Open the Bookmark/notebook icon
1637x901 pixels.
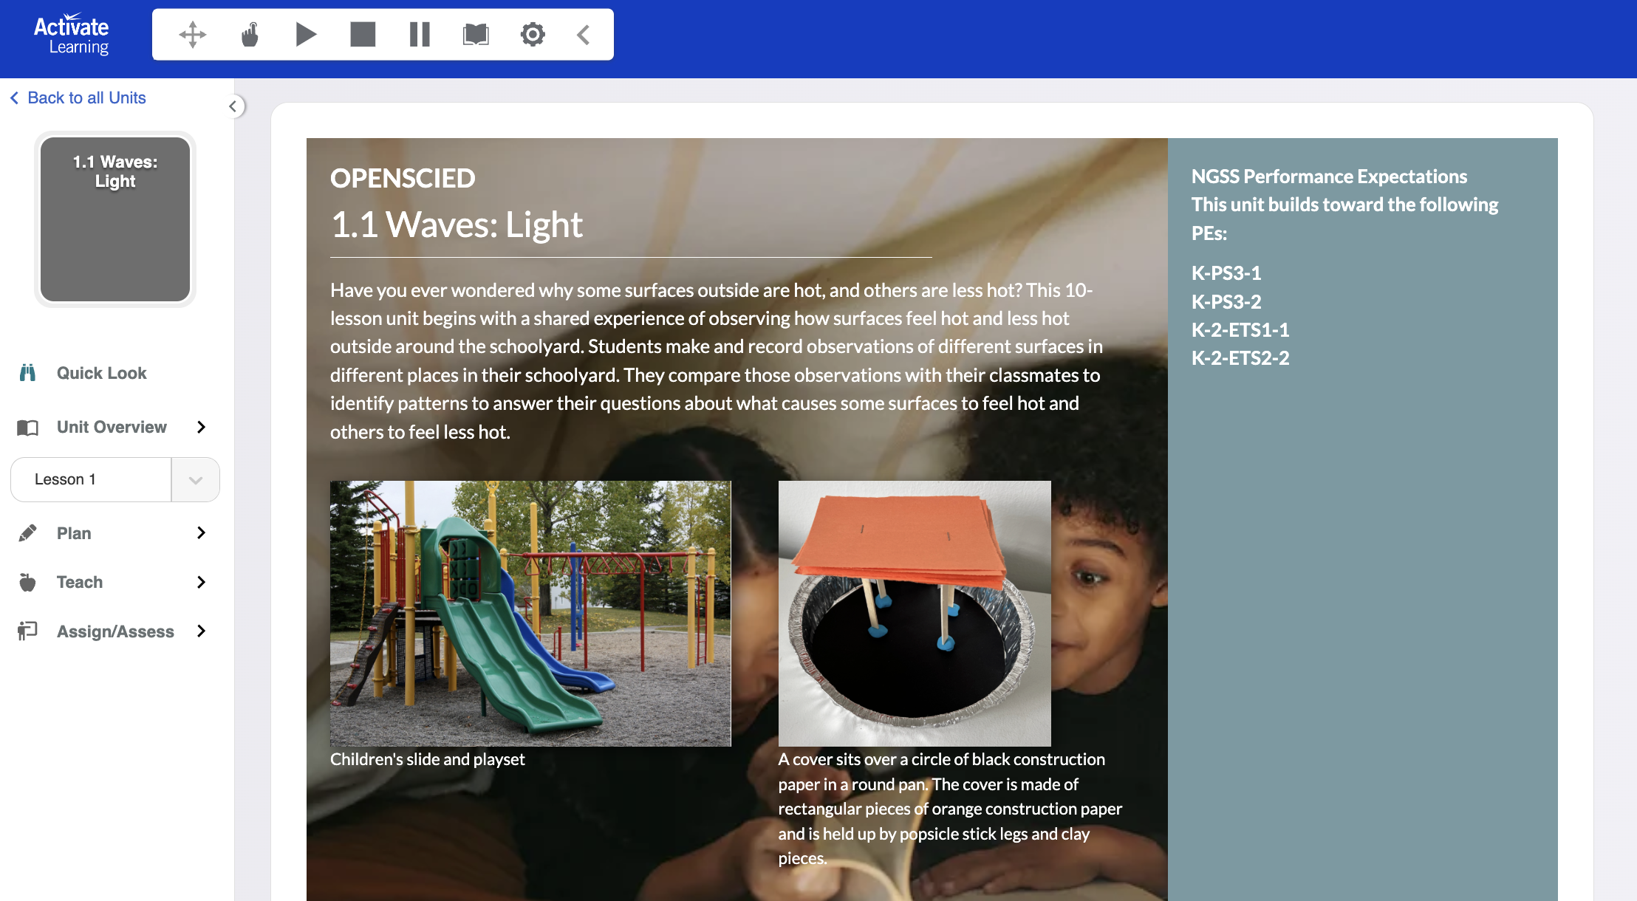coord(475,33)
